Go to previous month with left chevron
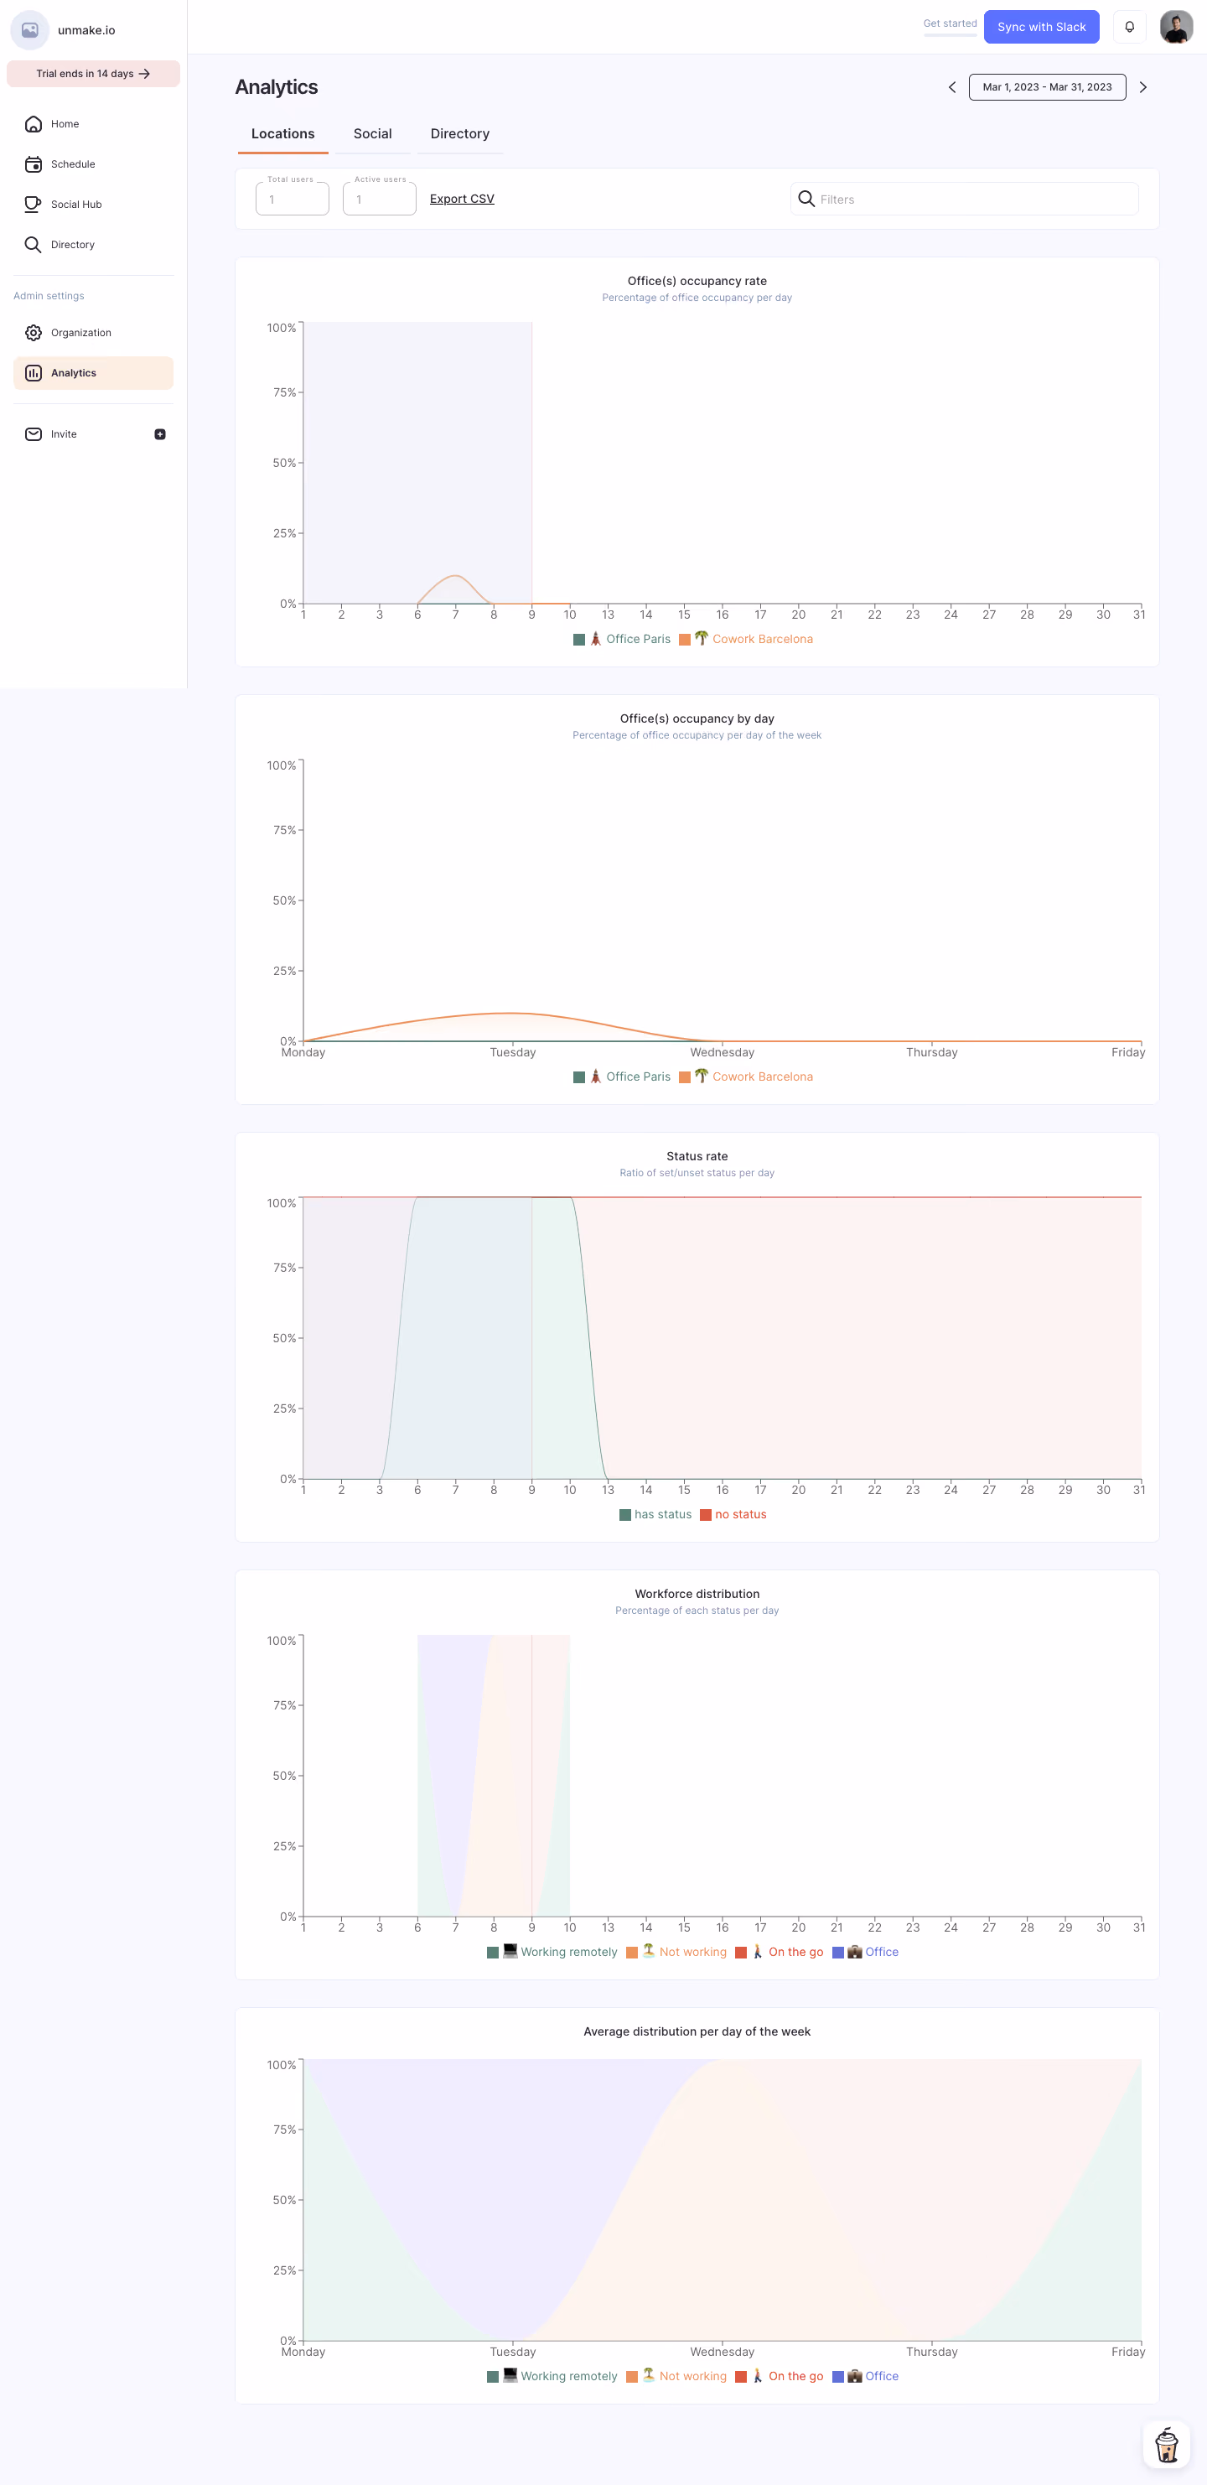 [952, 87]
